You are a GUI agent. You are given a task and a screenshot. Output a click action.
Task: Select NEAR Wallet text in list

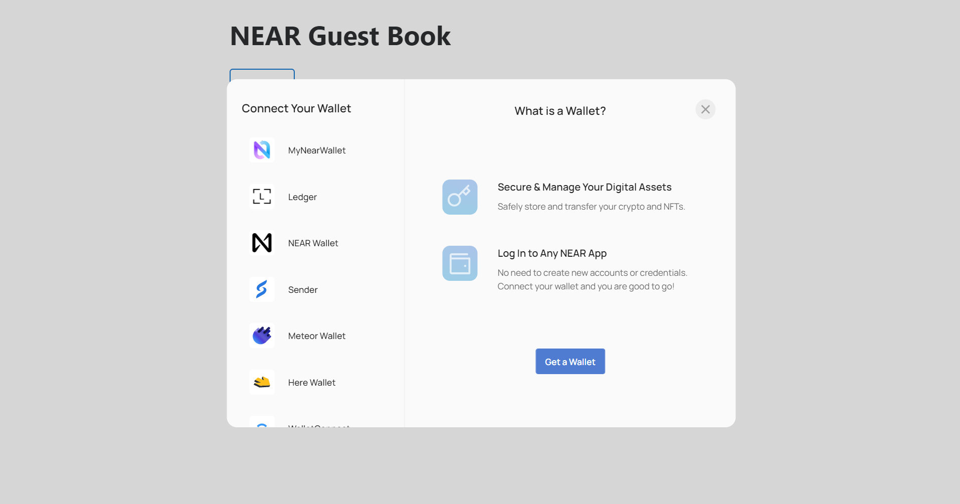point(313,243)
